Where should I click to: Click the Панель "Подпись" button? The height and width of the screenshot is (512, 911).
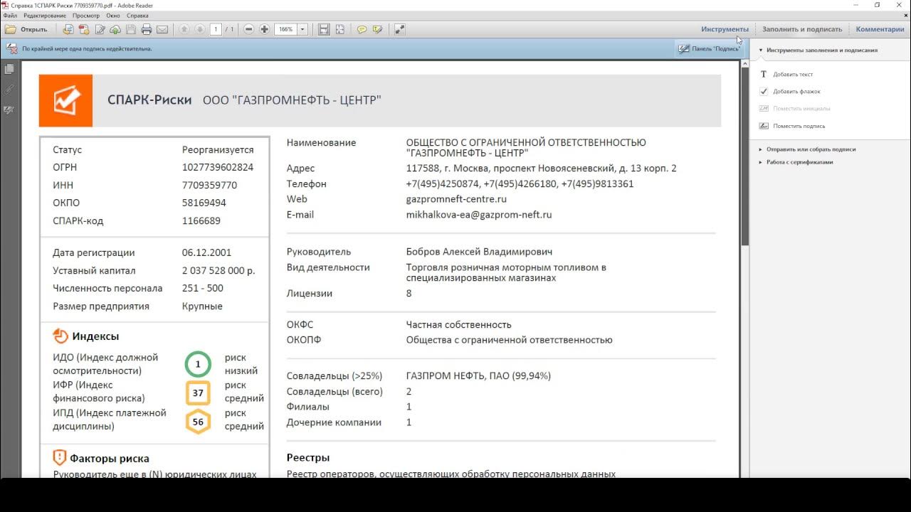[709, 49]
